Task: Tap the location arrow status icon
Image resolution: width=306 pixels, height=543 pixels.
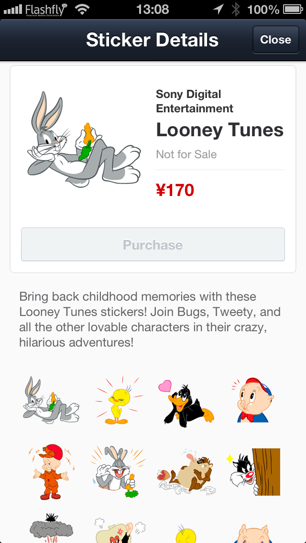Action: point(218,9)
